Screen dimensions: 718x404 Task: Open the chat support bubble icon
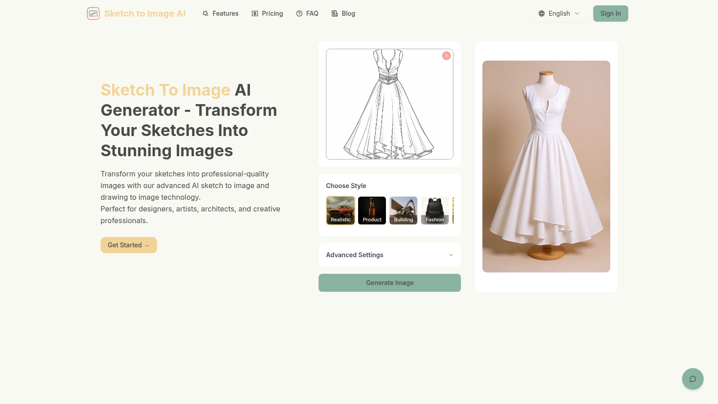click(x=692, y=379)
